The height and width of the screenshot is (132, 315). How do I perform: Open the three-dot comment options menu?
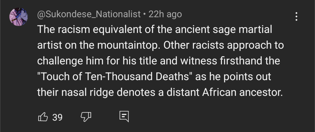pyautogui.click(x=296, y=16)
